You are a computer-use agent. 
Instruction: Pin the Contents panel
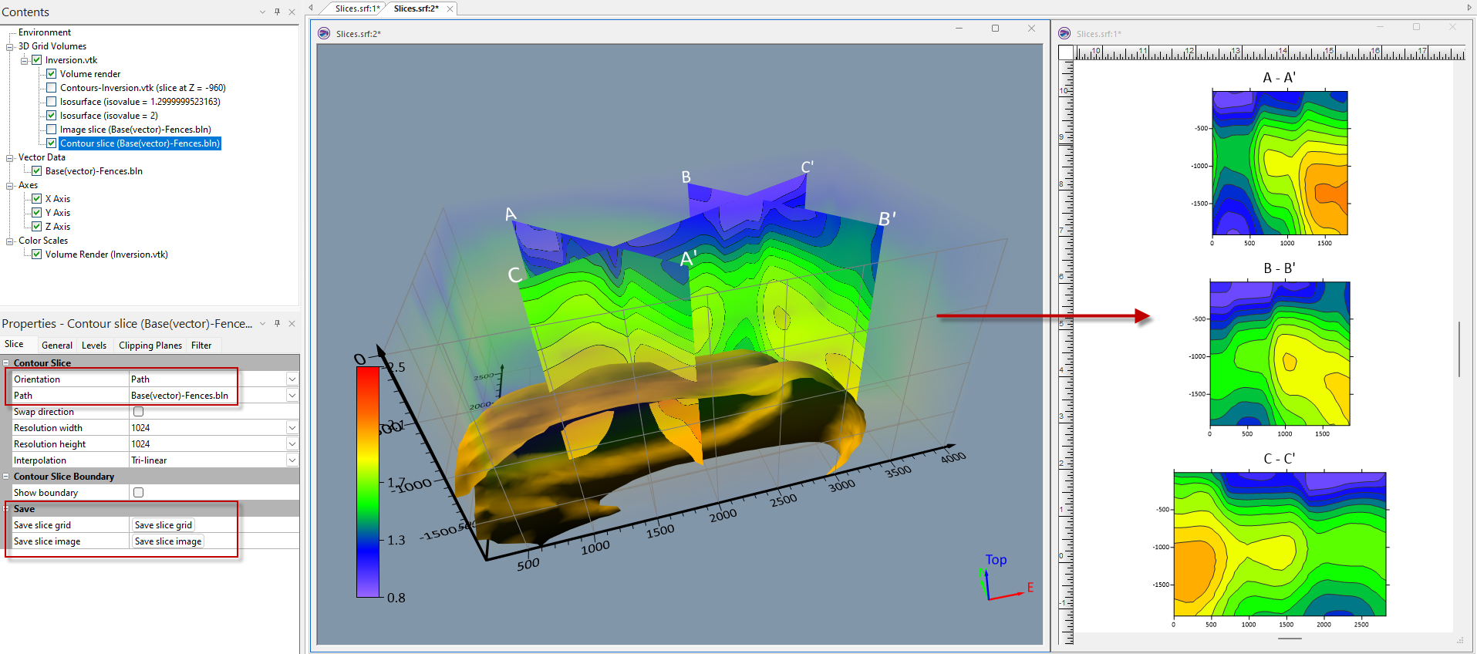(x=277, y=12)
